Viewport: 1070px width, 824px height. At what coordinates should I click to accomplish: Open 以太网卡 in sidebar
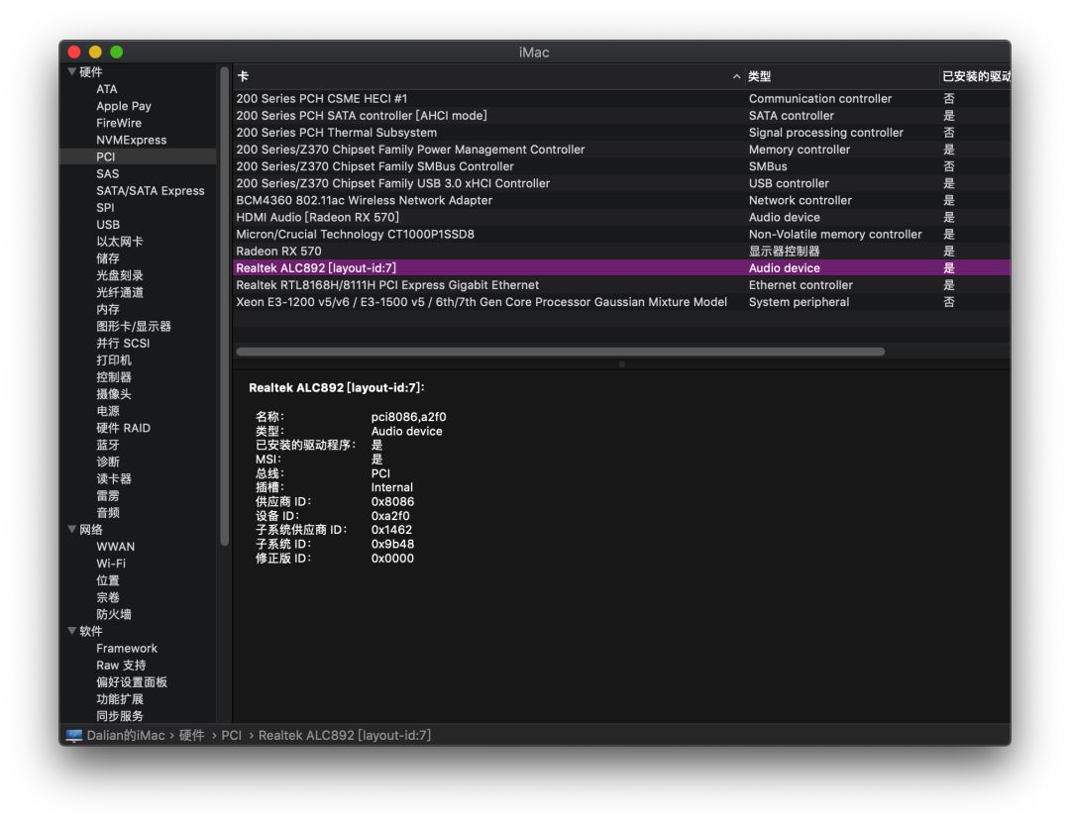point(120,242)
